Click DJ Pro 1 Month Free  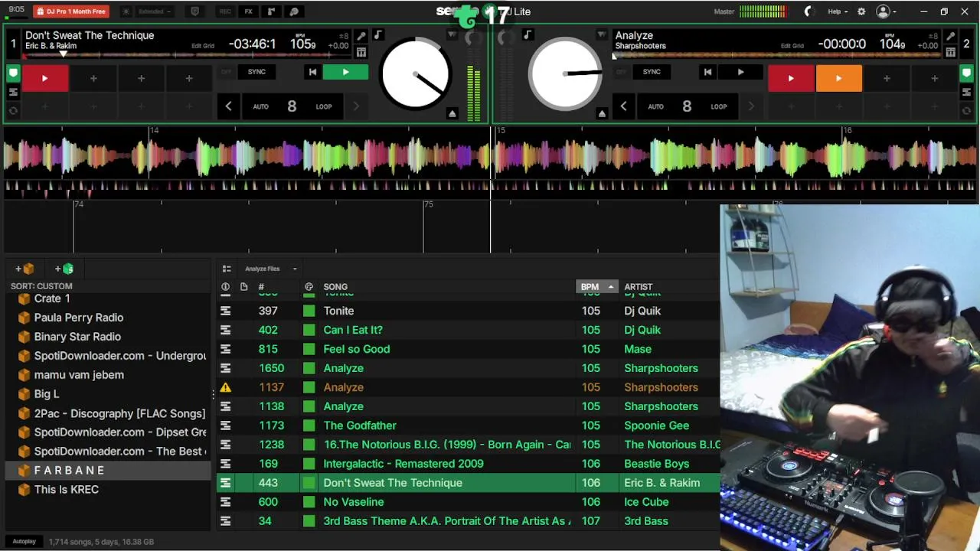(70, 11)
